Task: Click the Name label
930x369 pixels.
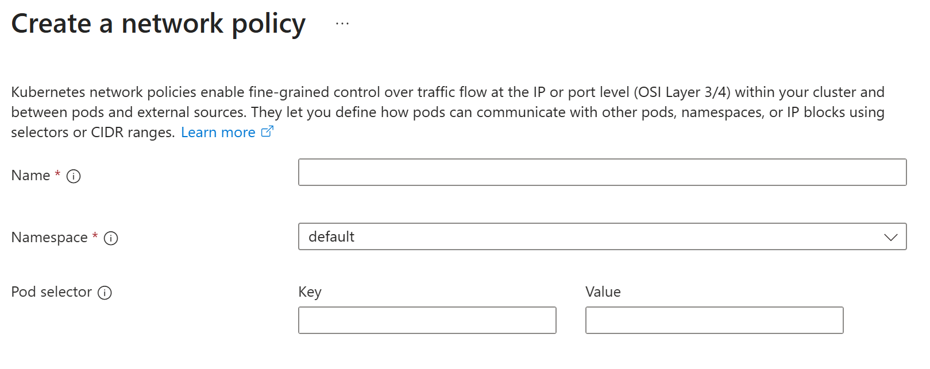Action: [30, 175]
